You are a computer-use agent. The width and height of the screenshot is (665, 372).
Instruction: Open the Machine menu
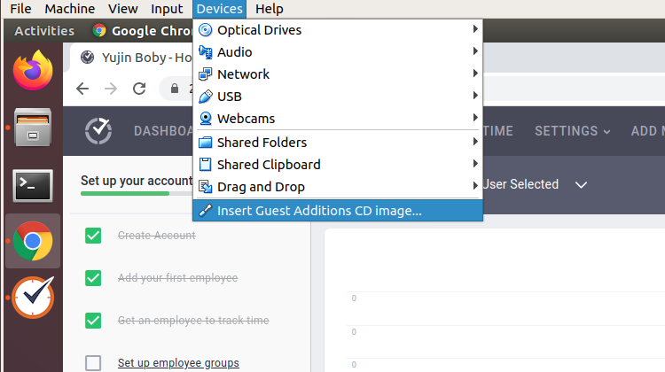tap(69, 9)
